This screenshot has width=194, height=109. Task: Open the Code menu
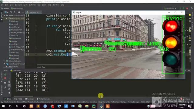coord(25,5)
